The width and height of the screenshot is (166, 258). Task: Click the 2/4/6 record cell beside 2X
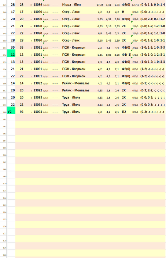135,34
